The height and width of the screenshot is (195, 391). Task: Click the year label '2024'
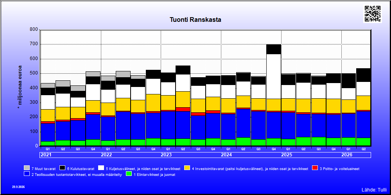(226, 155)
